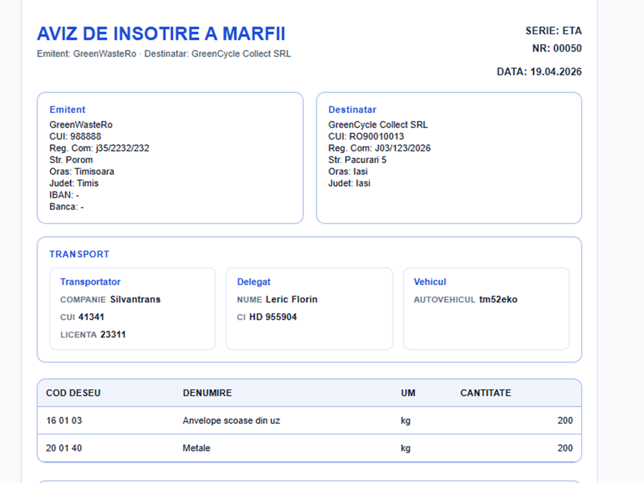Select vehicle plate tm52eko
The width and height of the screenshot is (644, 483).
pyautogui.click(x=498, y=299)
